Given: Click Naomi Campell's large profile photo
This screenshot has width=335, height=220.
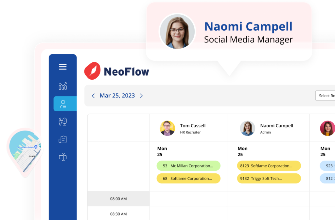Looking at the screenshot, I should pos(177,32).
